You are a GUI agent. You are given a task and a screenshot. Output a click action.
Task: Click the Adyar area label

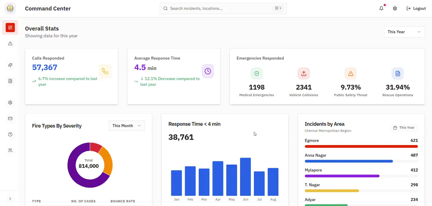[310, 200]
